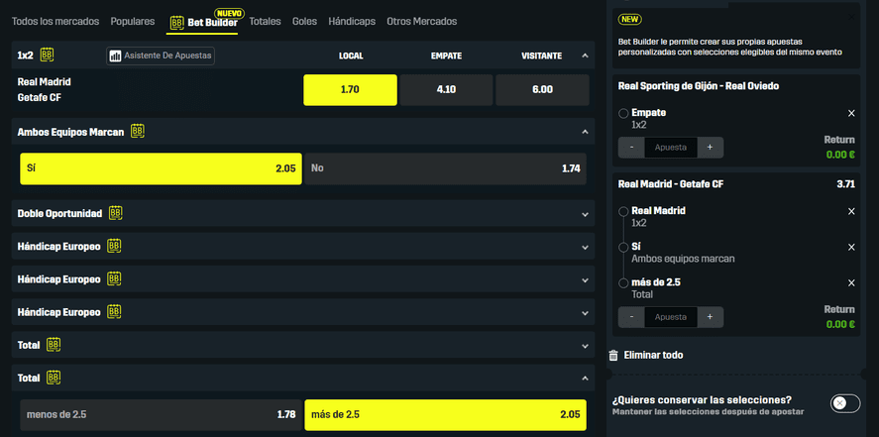Click the combined odds 3.71

pos(844,184)
